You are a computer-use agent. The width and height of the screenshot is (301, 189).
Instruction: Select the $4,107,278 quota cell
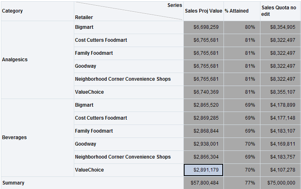(x=280, y=170)
